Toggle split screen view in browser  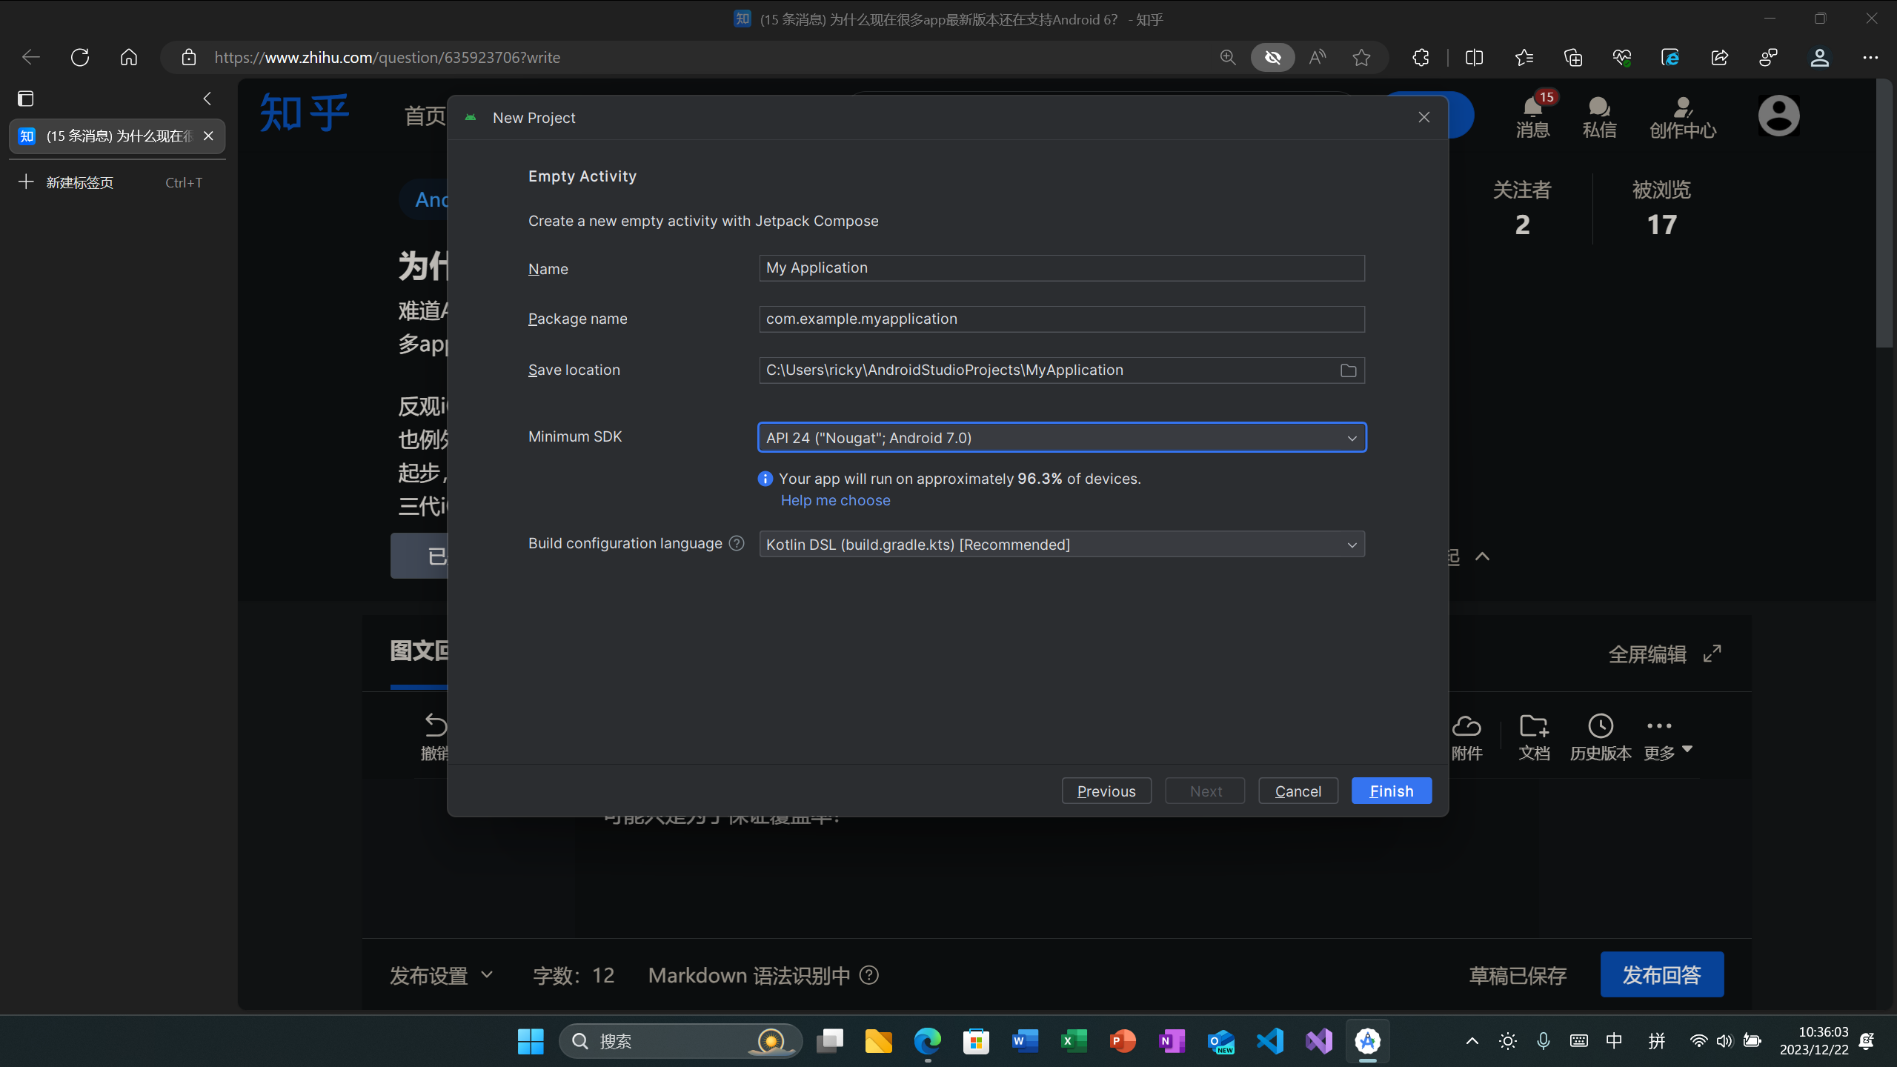tap(1474, 58)
